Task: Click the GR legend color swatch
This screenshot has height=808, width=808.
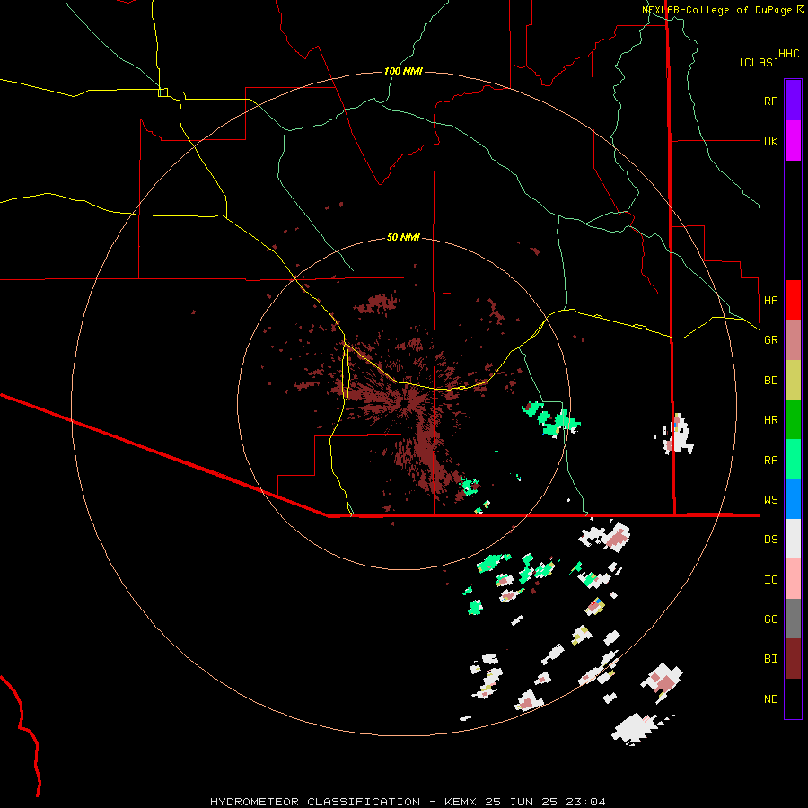Action: [x=793, y=340]
